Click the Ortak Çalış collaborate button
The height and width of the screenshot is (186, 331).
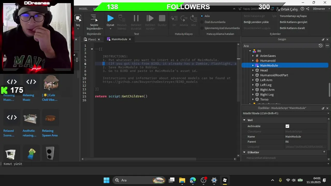point(287,9)
